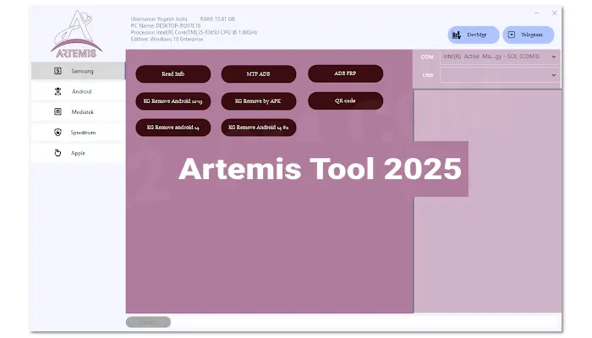Click the greyed button at bottom left
The width and height of the screenshot is (592, 338).
coord(148,322)
